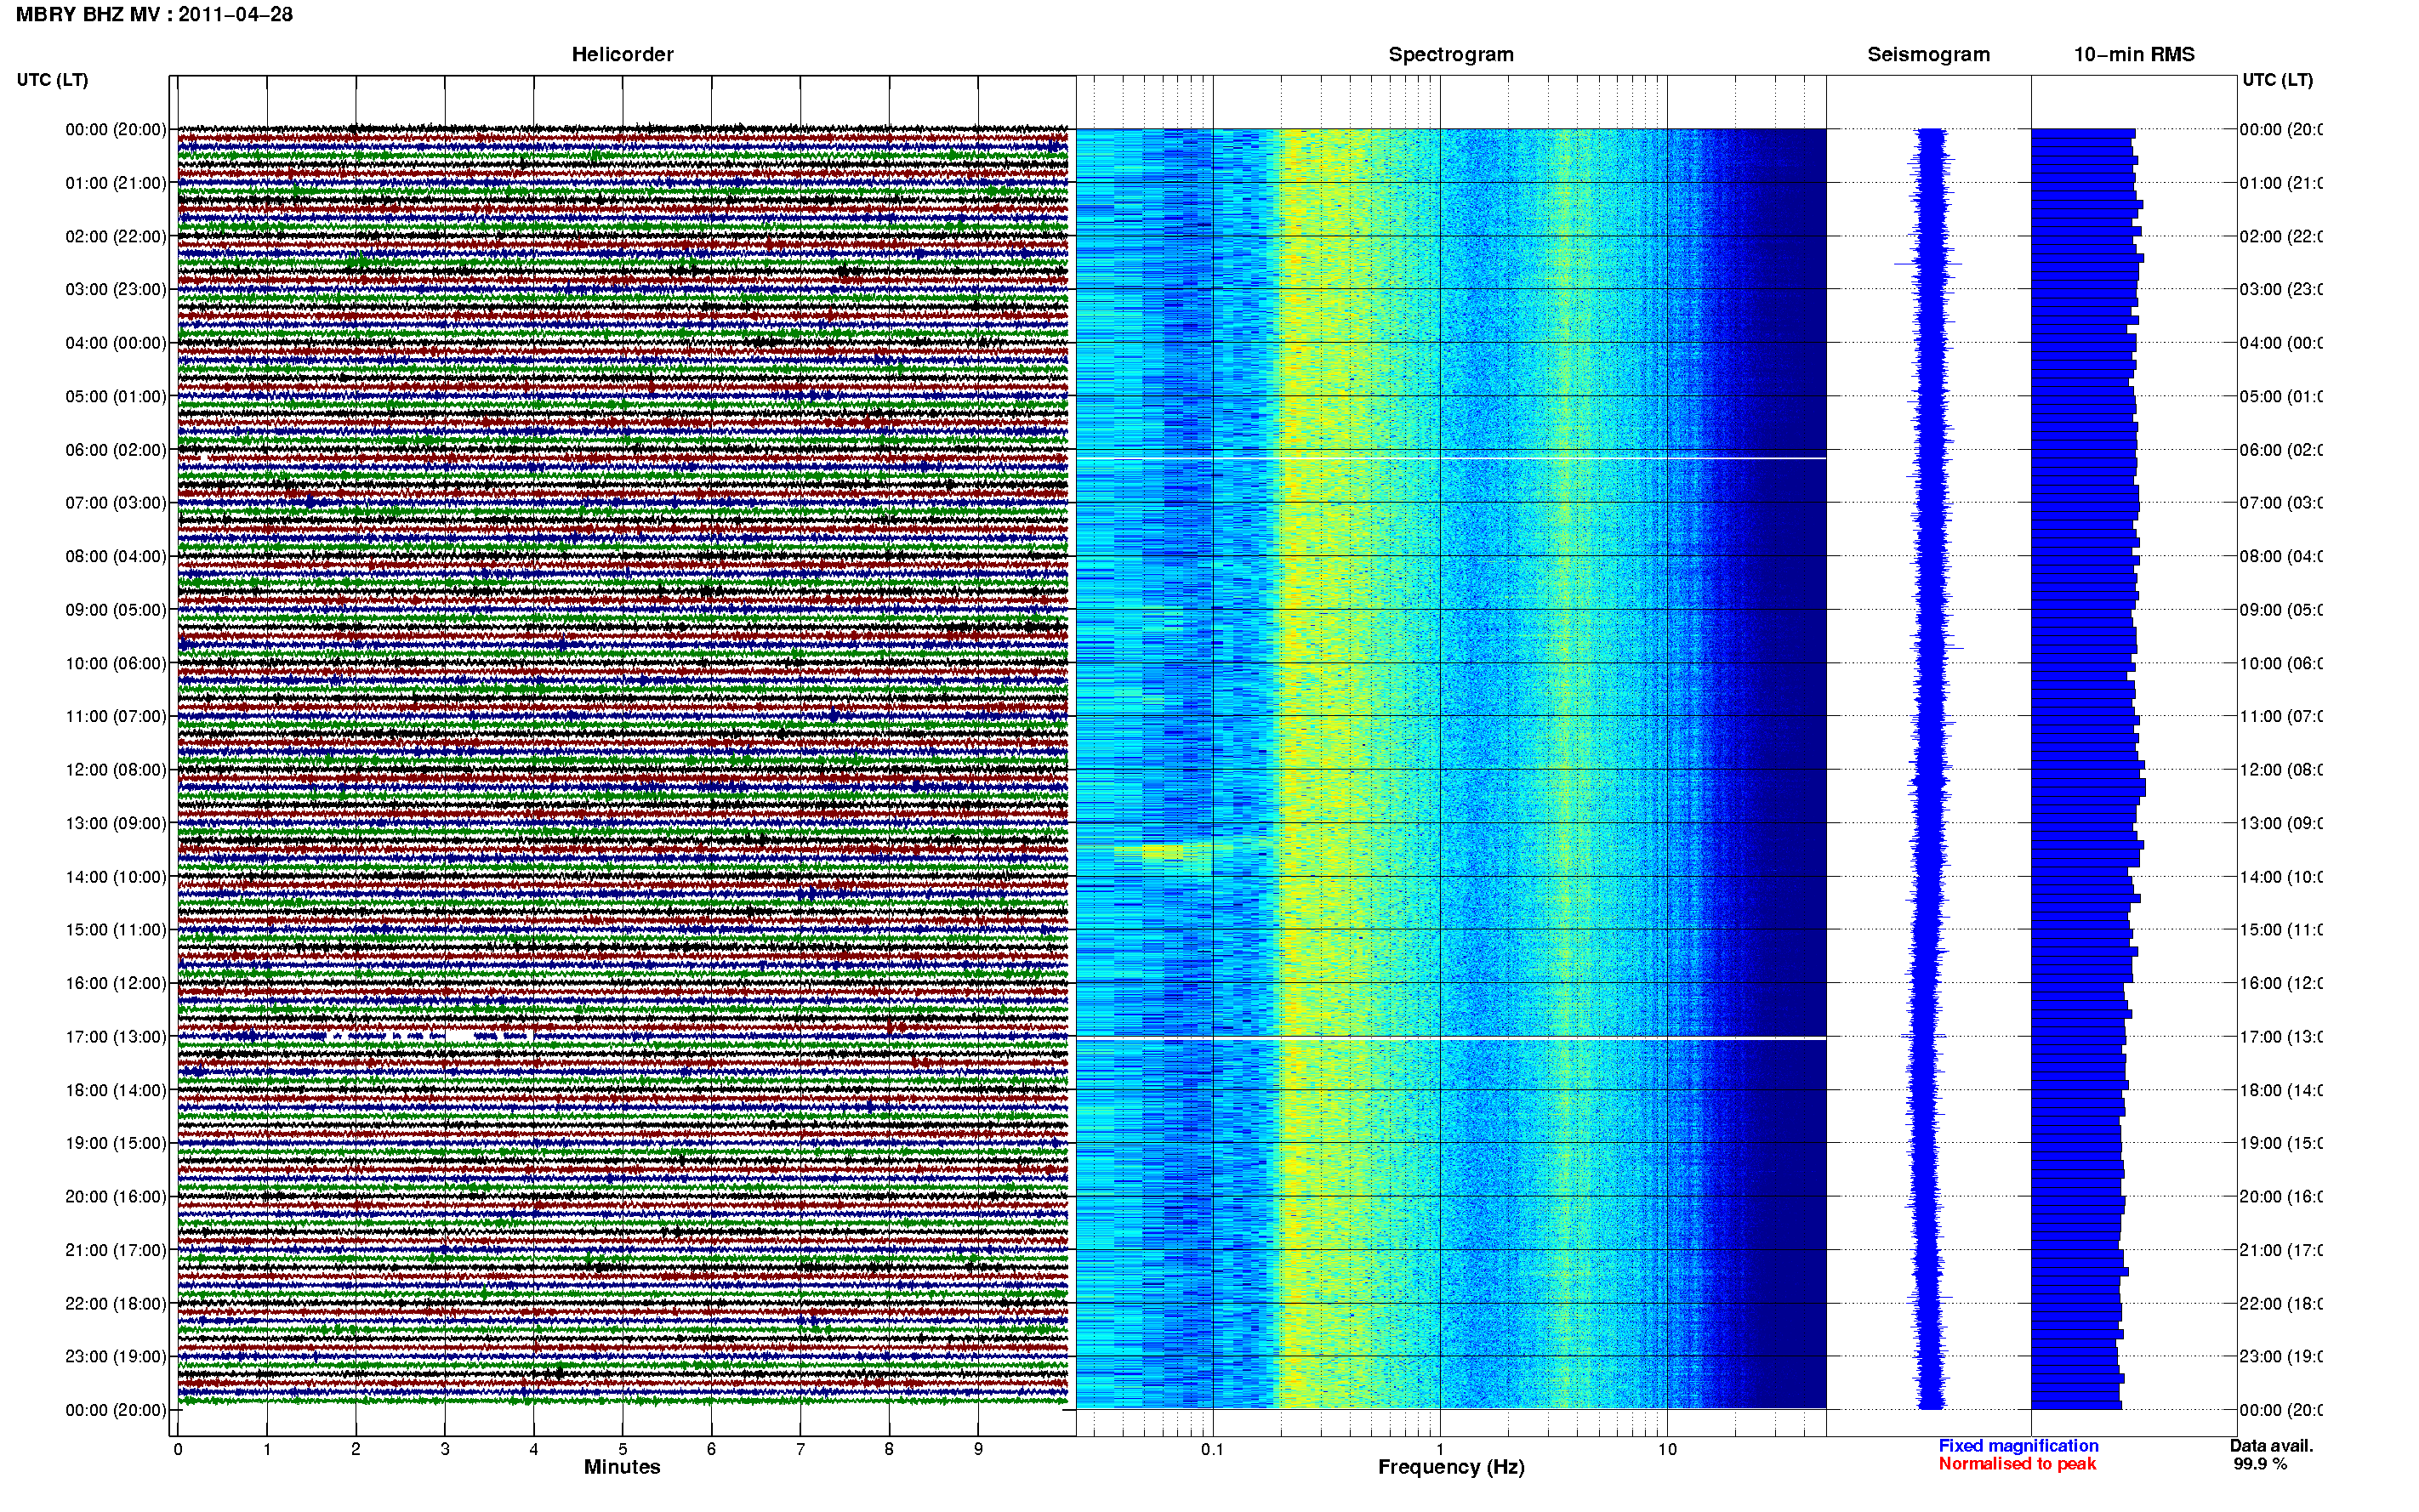Click the white data gap in the helicorder near 17:00

point(459,1036)
